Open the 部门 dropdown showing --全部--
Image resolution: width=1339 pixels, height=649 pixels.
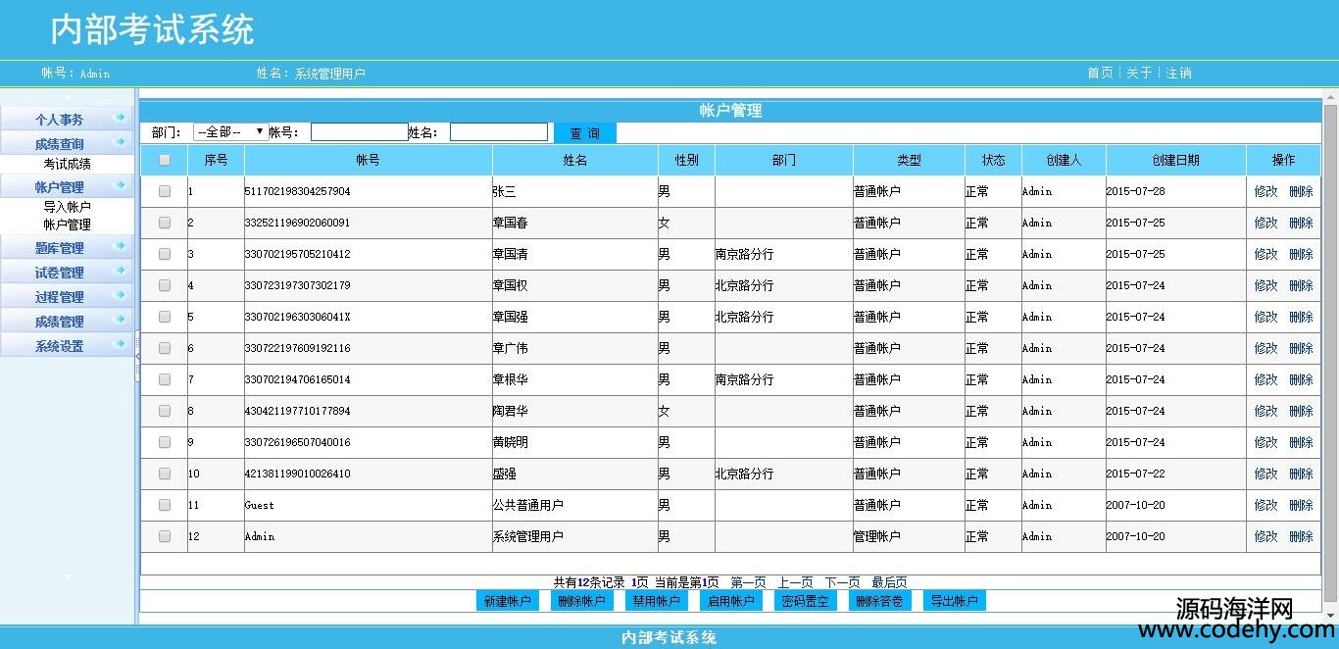pos(230,131)
